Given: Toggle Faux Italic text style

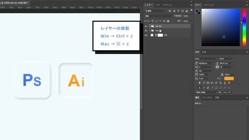Looking at the screenshot, I should (x=204, y=83).
